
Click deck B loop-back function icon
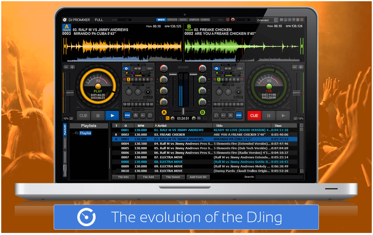tap(216, 115)
